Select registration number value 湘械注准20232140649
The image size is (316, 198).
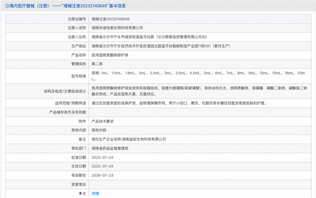pyautogui.click(x=110, y=19)
